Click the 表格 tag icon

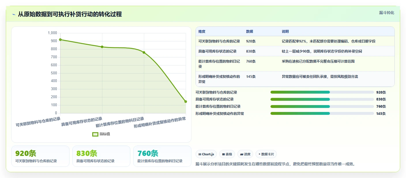pyautogui.click(x=223, y=154)
